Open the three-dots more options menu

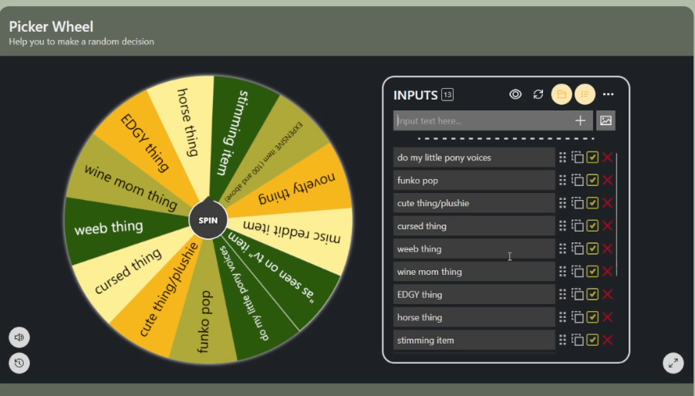click(x=608, y=94)
